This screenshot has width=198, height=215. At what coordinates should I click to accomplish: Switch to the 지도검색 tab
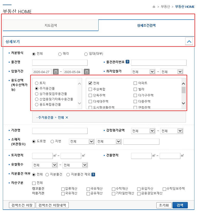coord(51,25)
